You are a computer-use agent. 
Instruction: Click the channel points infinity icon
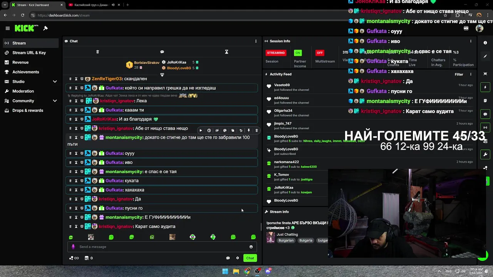(x=74, y=258)
